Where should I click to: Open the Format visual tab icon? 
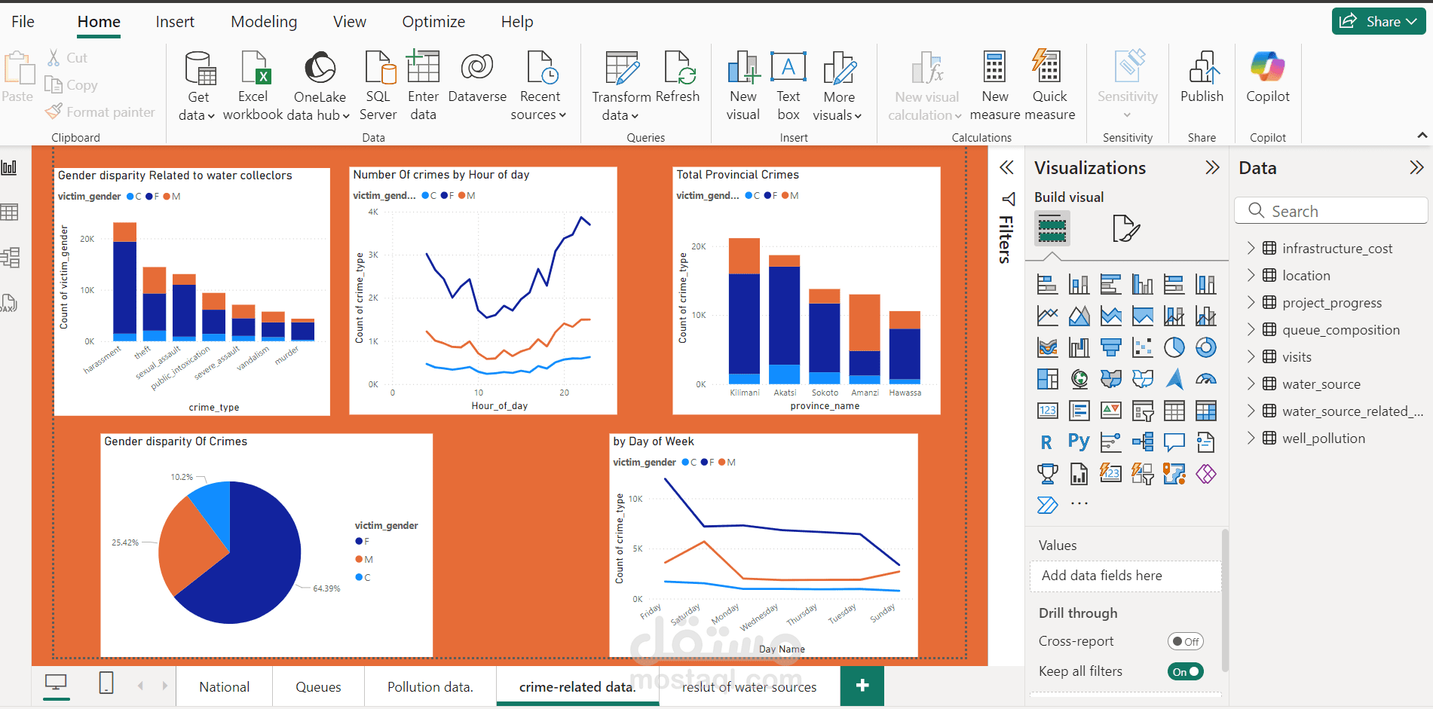1125,228
